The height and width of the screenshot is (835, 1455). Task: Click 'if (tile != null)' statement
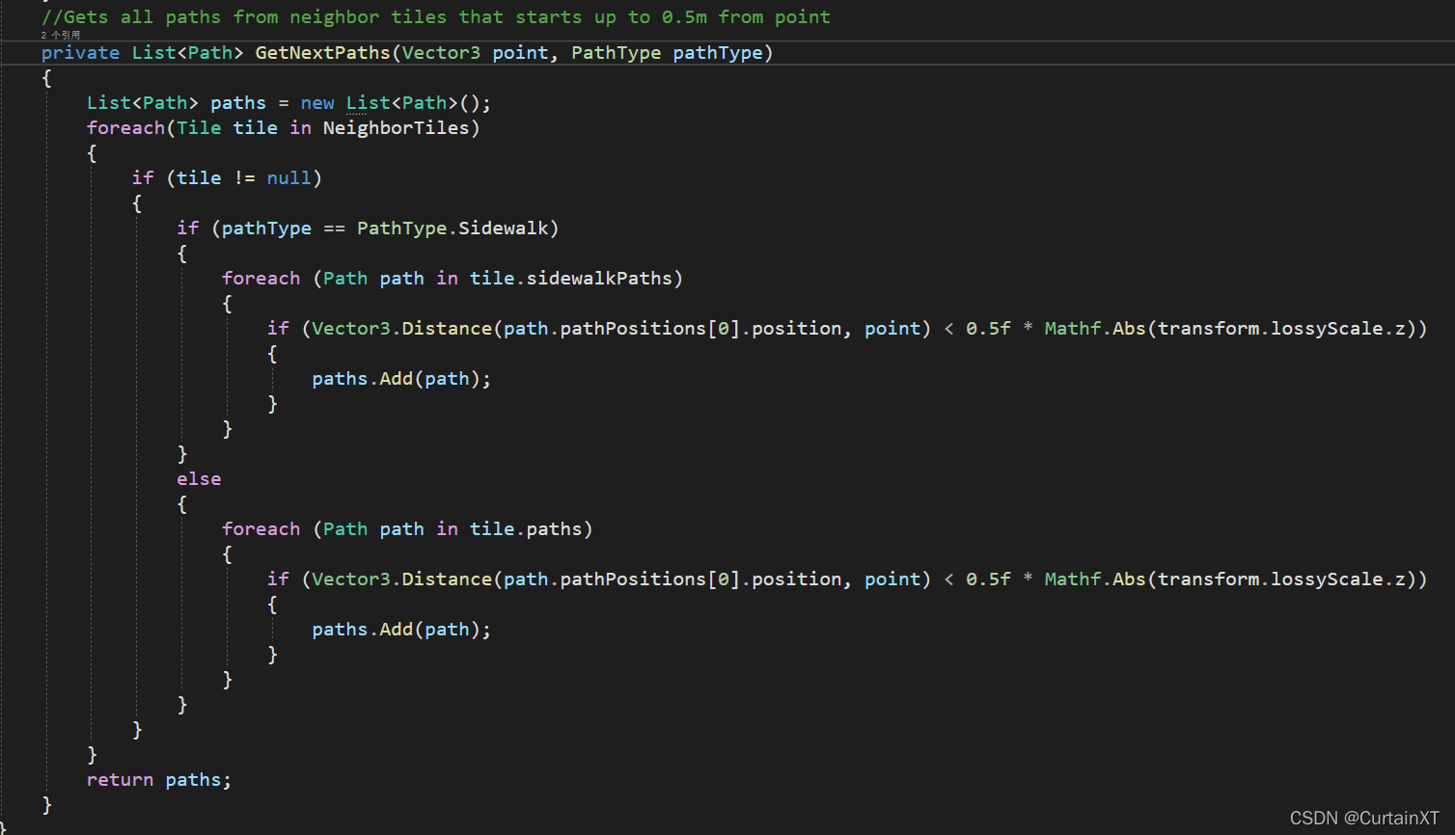[x=227, y=177]
